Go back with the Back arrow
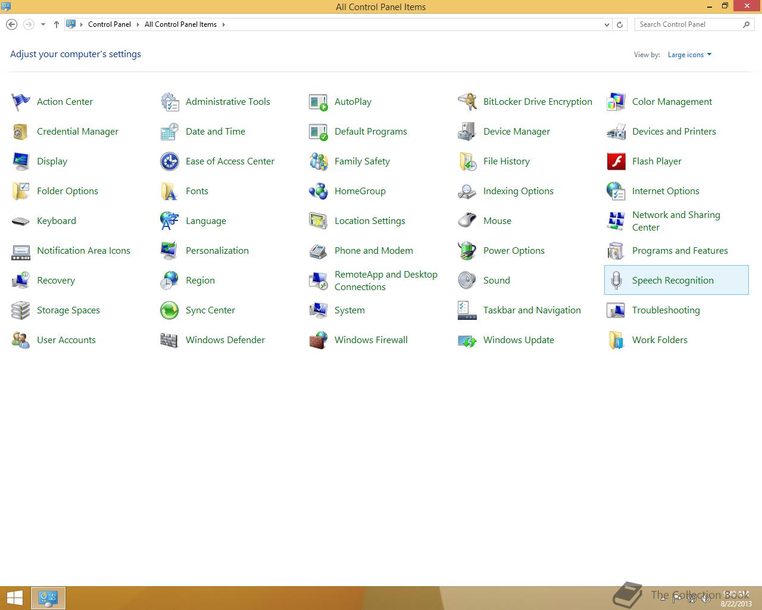 (11, 24)
